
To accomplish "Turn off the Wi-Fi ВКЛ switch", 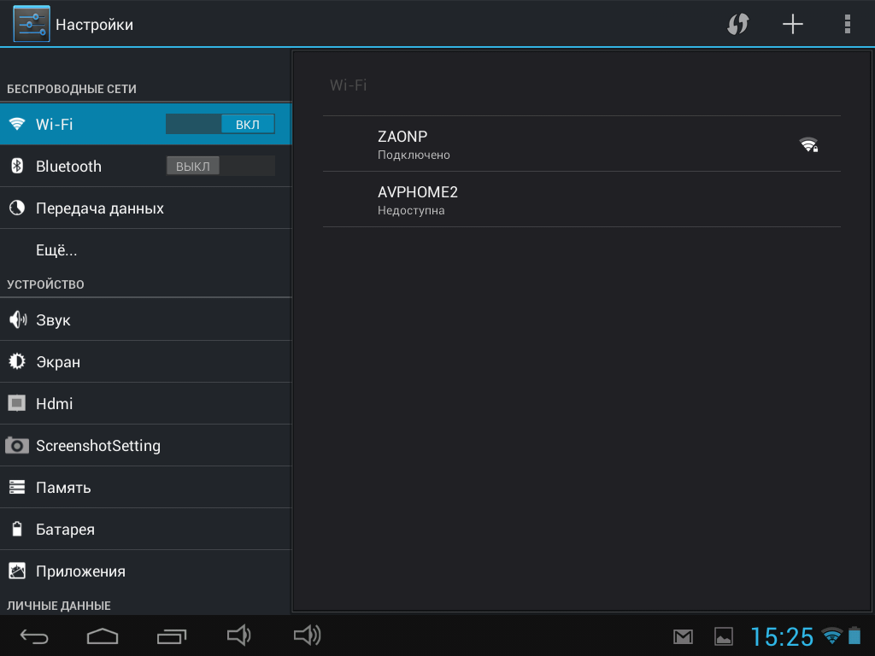I will pyautogui.click(x=220, y=124).
